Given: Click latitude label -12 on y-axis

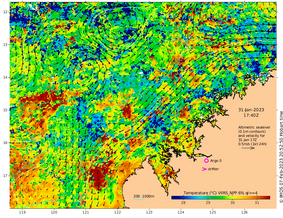Looking at the screenshot, I should point(5,12).
